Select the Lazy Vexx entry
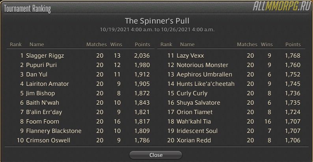The image size is (313, 162). [x=231, y=56]
